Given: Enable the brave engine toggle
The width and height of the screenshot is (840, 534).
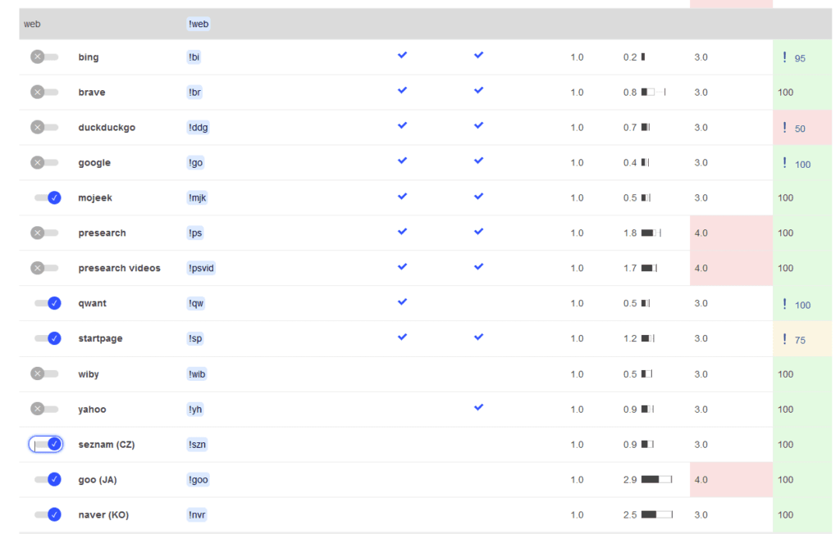Looking at the screenshot, I should tap(44, 92).
